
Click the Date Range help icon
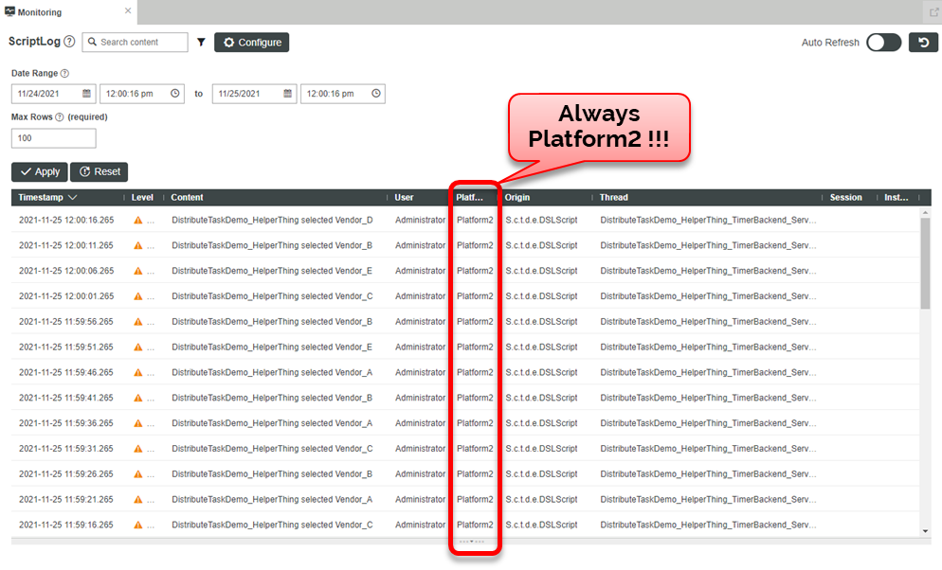(x=64, y=73)
